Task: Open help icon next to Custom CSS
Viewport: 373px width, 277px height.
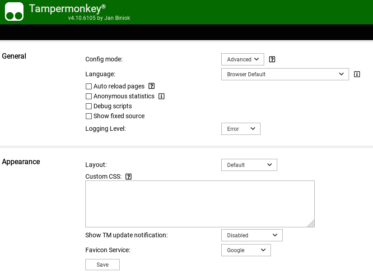Action: click(128, 176)
